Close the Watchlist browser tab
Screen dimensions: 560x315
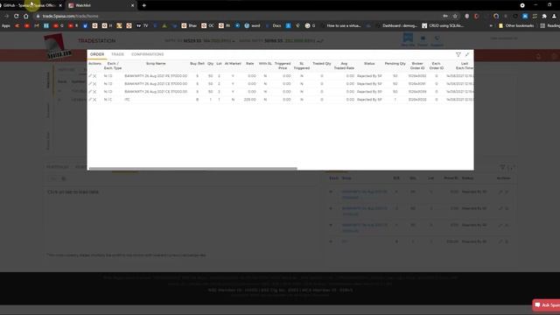coord(132,5)
